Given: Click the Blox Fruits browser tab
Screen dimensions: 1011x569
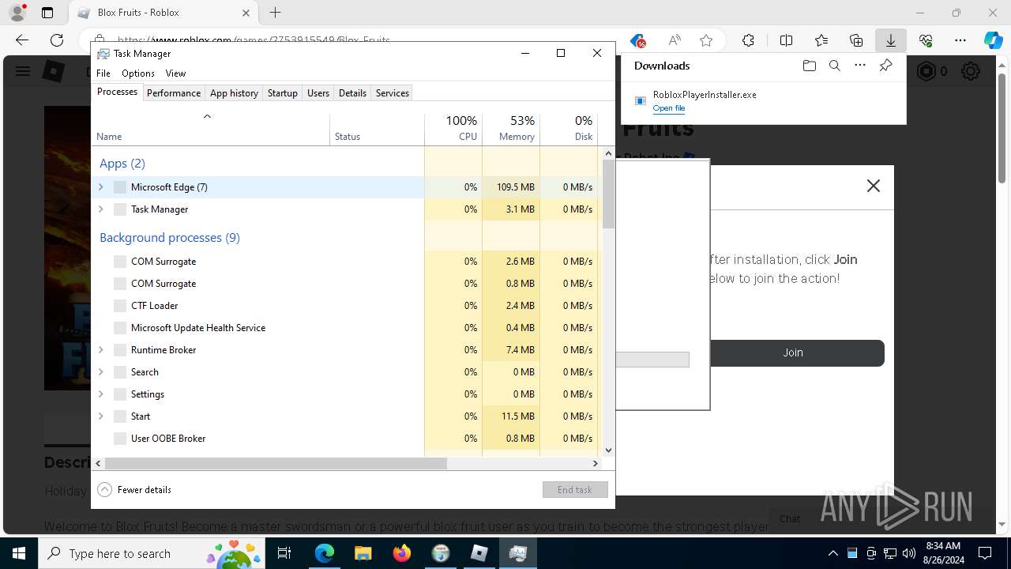Looking at the screenshot, I should coord(163,13).
